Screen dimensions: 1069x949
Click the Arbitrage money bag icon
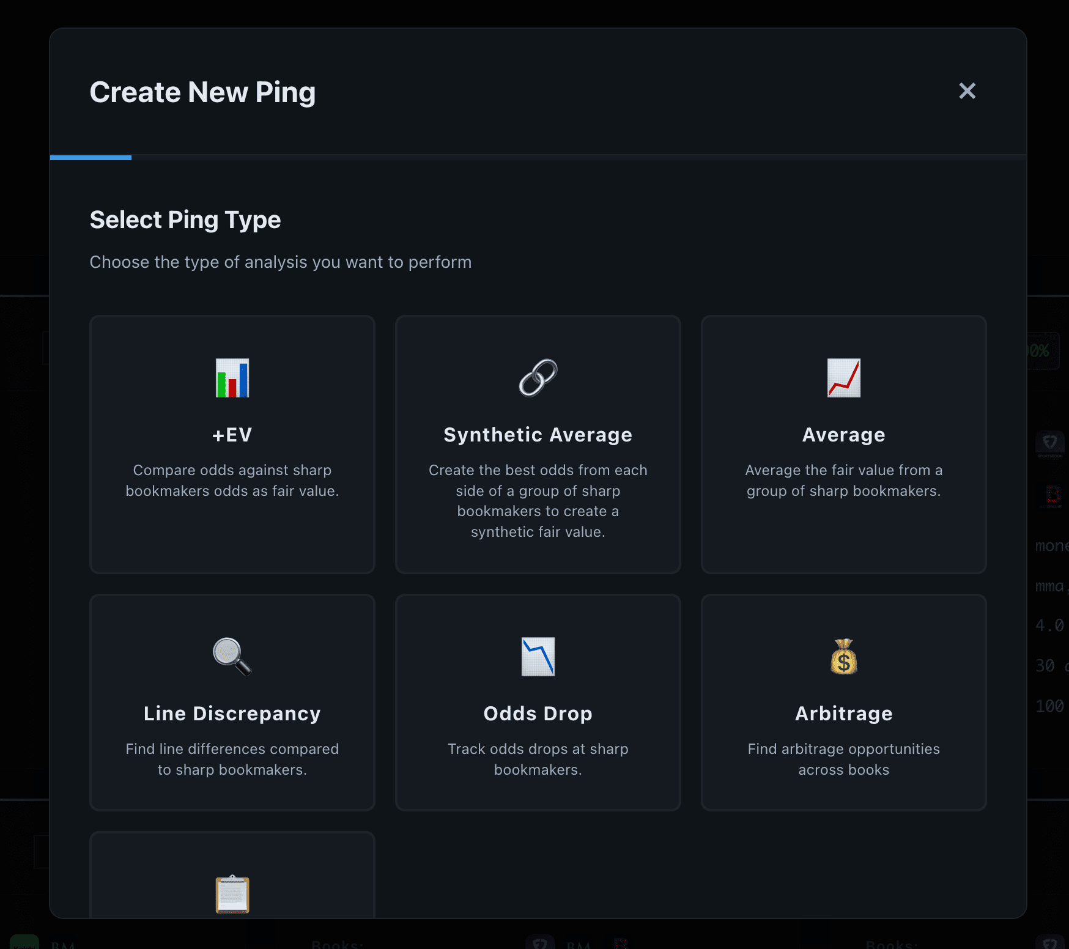[844, 657]
